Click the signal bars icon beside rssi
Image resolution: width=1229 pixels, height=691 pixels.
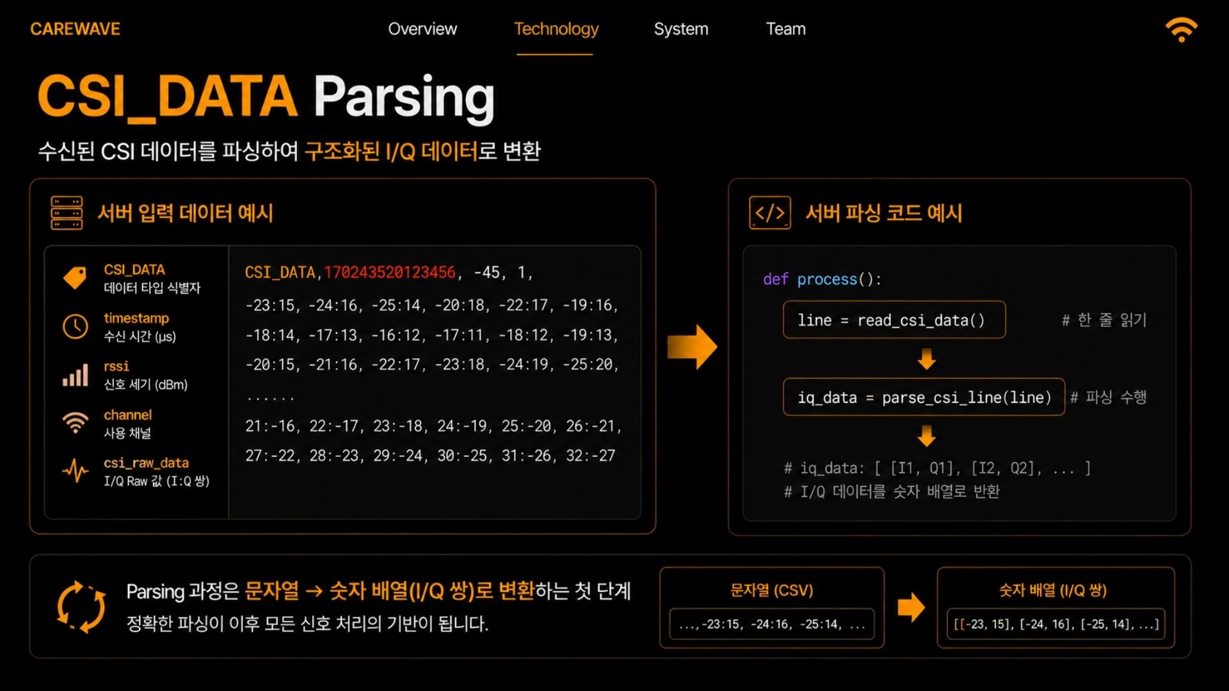pyautogui.click(x=75, y=375)
